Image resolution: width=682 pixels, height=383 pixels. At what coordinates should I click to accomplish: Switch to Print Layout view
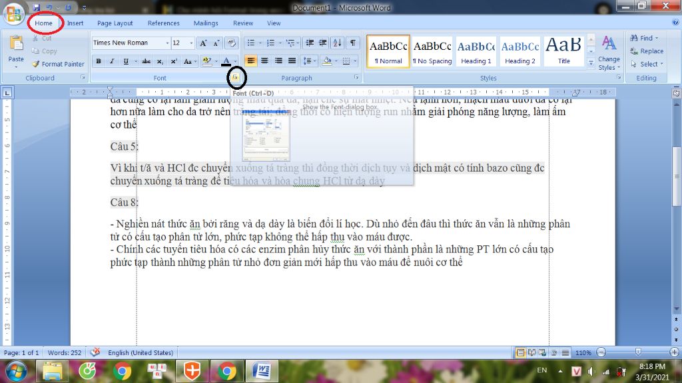pyautogui.click(x=520, y=352)
